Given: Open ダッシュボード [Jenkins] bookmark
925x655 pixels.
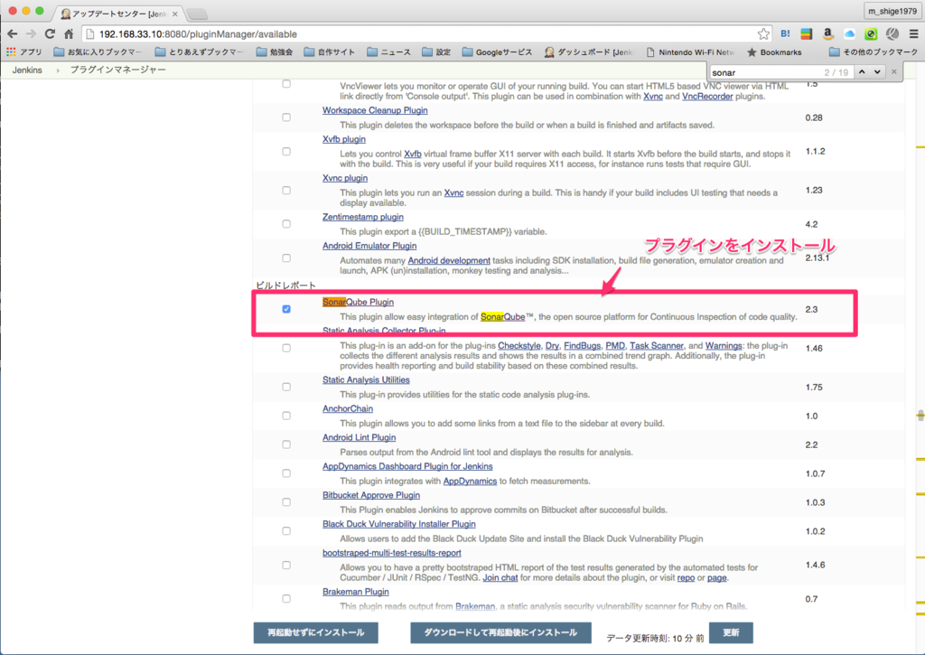Looking at the screenshot, I should 588,51.
